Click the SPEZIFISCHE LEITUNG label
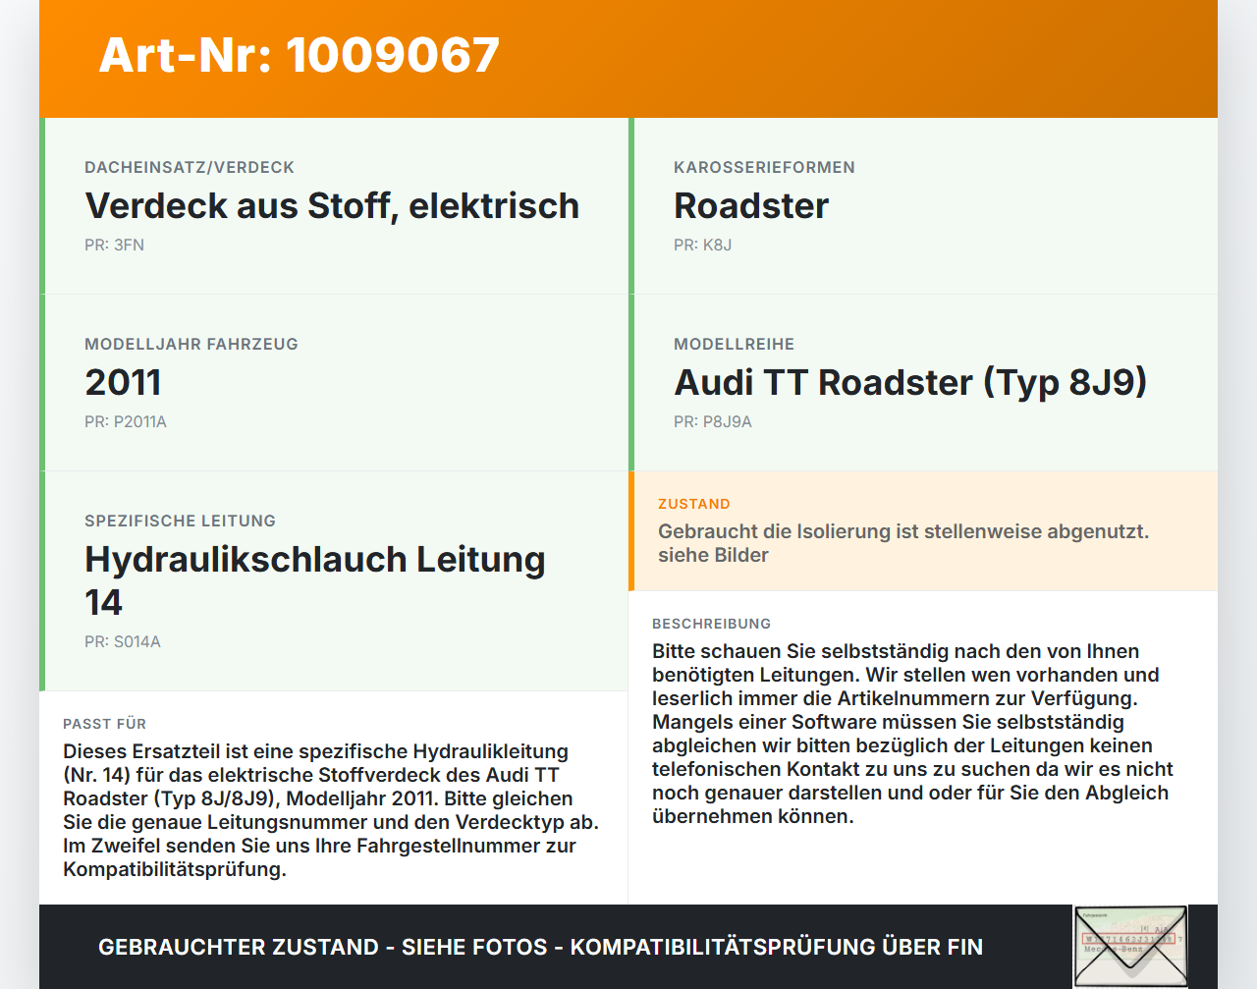This screenshot has width=1257, height=989. pos(180,521)
